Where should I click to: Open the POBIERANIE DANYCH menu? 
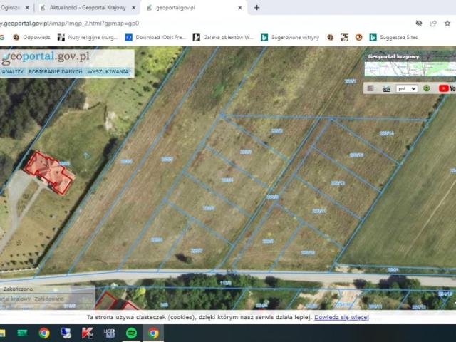(56, 71)
